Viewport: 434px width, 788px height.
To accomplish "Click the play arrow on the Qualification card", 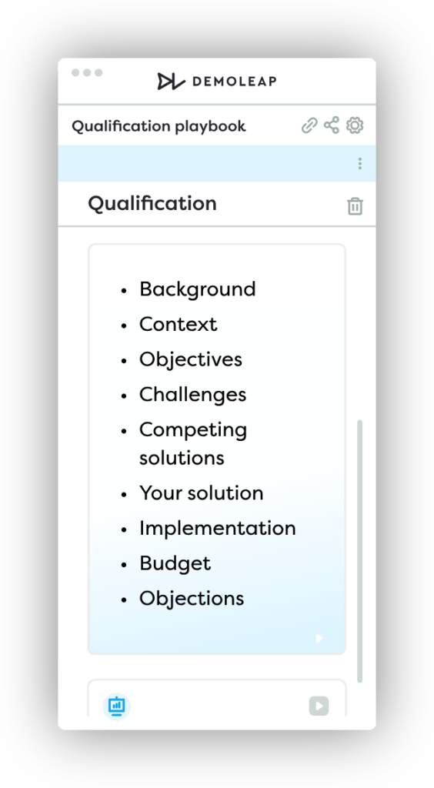I will coord(319,638).
